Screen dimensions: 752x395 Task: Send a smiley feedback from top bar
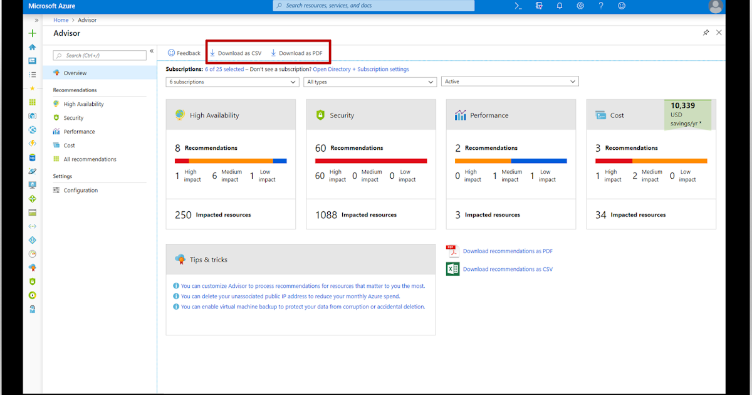[621, 6]
